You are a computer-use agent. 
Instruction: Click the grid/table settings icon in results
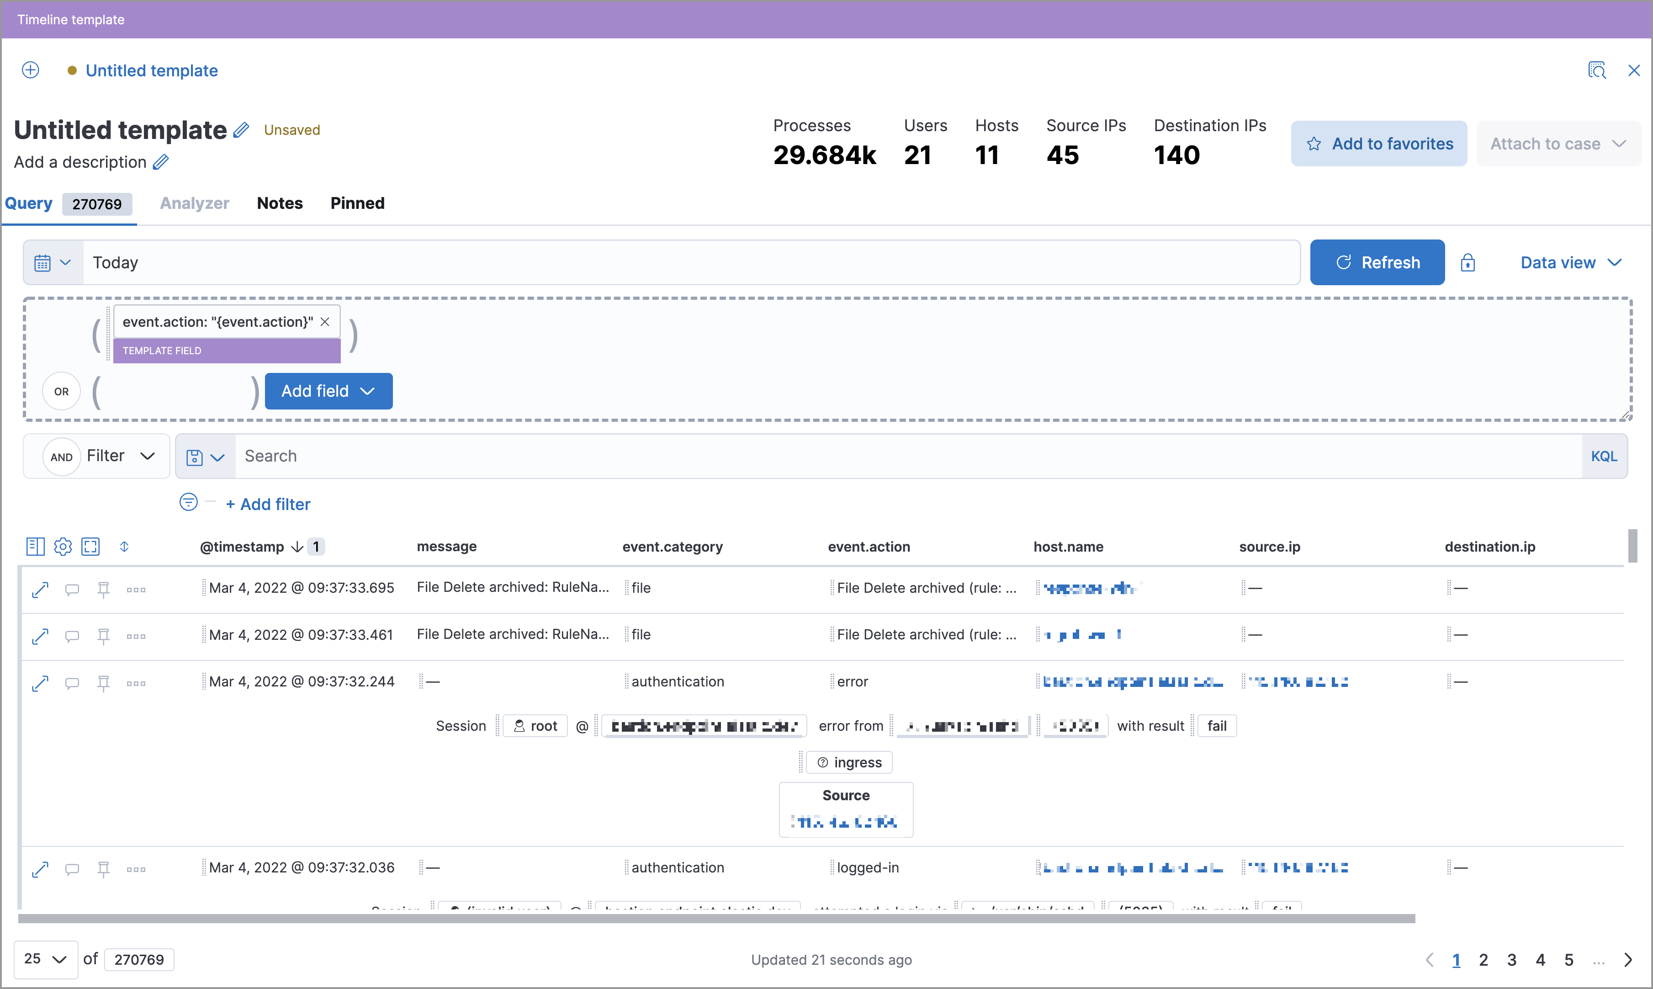click(x=62, y=545)
